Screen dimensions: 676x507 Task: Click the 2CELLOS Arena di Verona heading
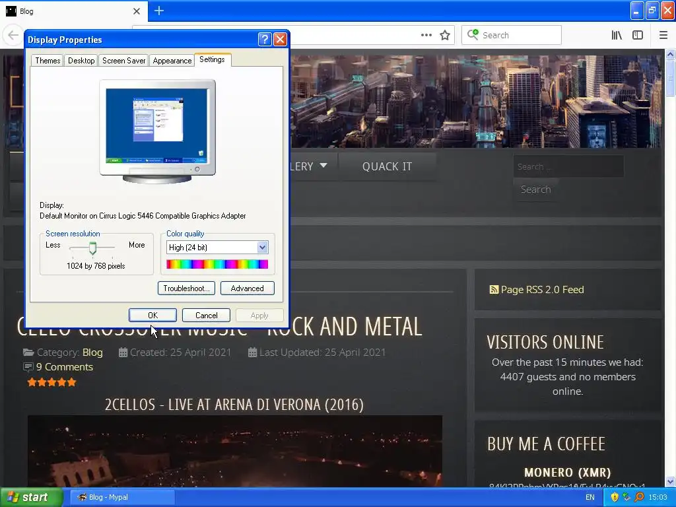234,405
